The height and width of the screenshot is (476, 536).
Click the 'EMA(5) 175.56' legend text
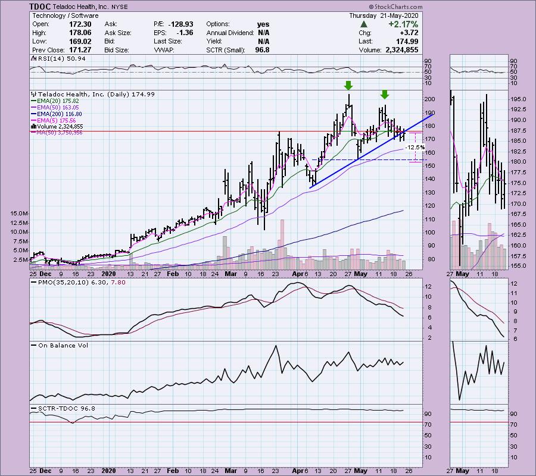57,121
